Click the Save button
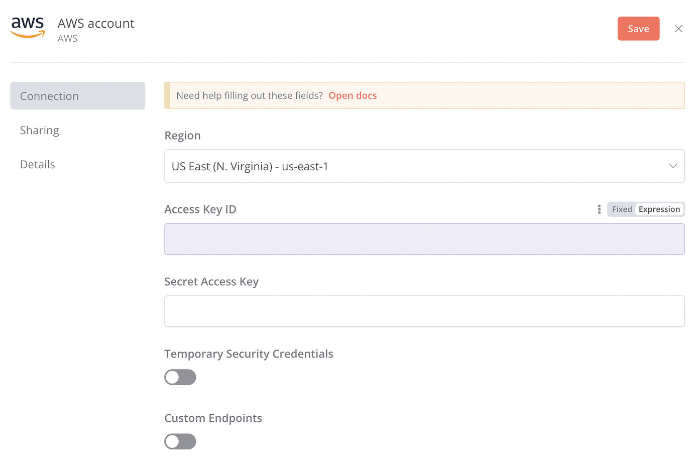Image resolution: width=693 pixels, height=468 pixels. (x=638, y=29)
